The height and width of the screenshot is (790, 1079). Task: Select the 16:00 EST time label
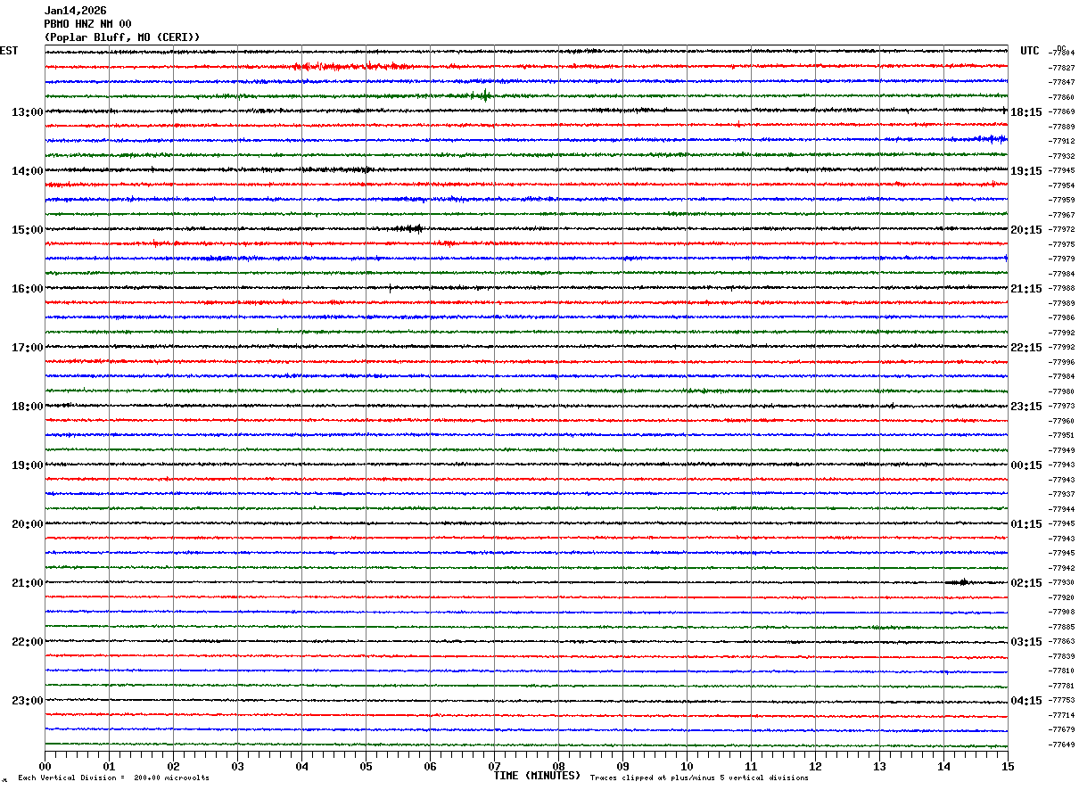[x=28, y=289]
